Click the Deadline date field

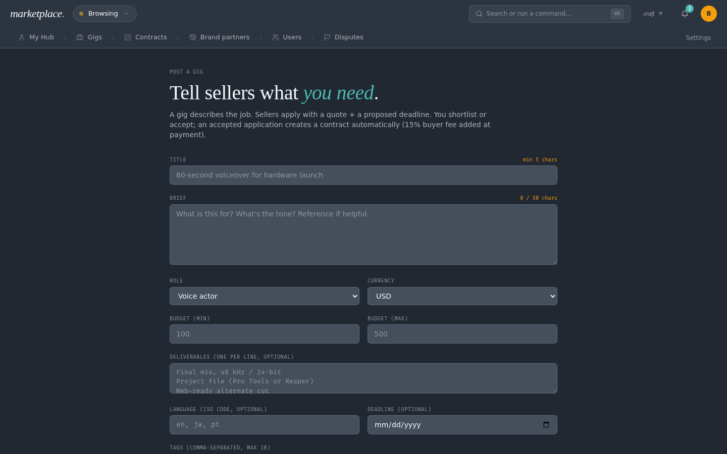[x=462, y=425]
